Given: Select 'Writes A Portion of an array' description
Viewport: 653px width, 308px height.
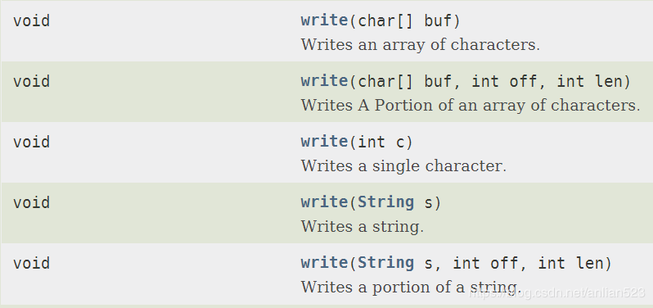Looking at the screenshot, I should coord(471,105).
